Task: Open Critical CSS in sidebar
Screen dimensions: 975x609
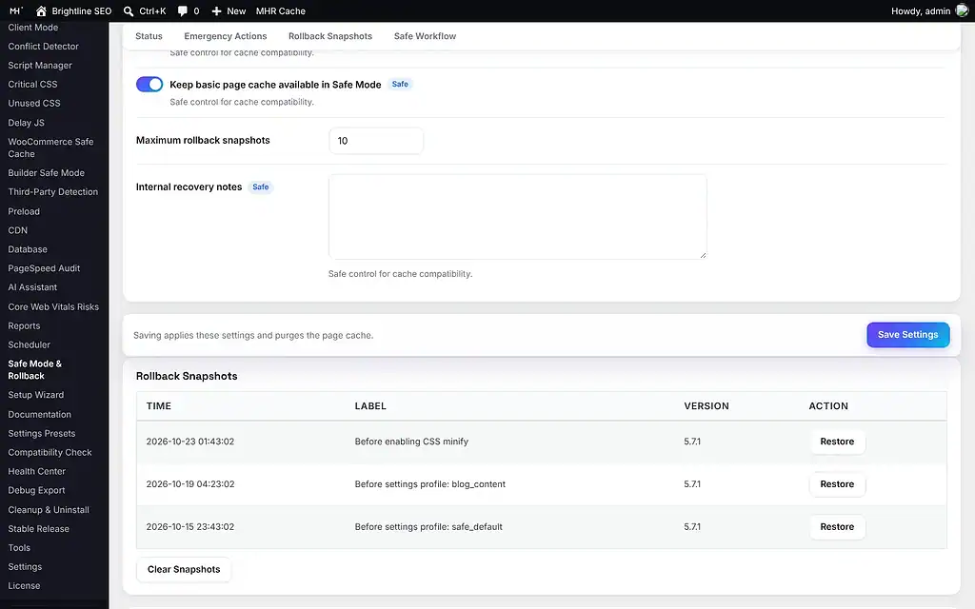Action: tap(32, 84)
